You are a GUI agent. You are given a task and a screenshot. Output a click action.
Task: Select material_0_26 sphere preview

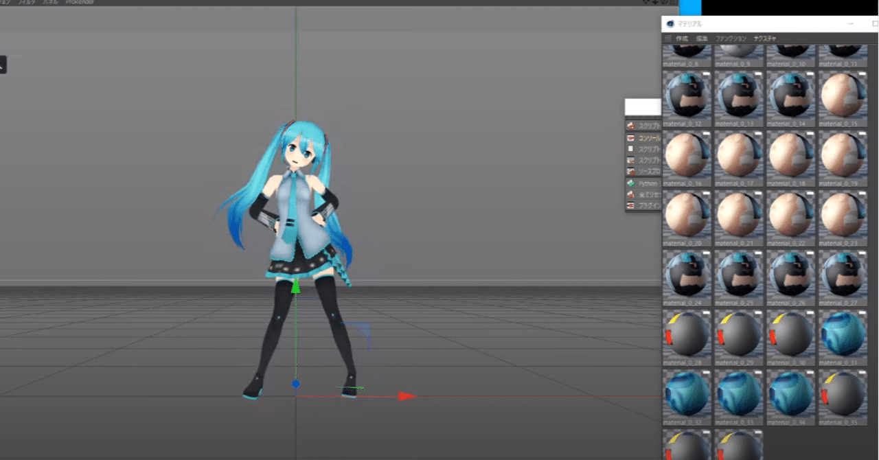(x=790, y=275)
